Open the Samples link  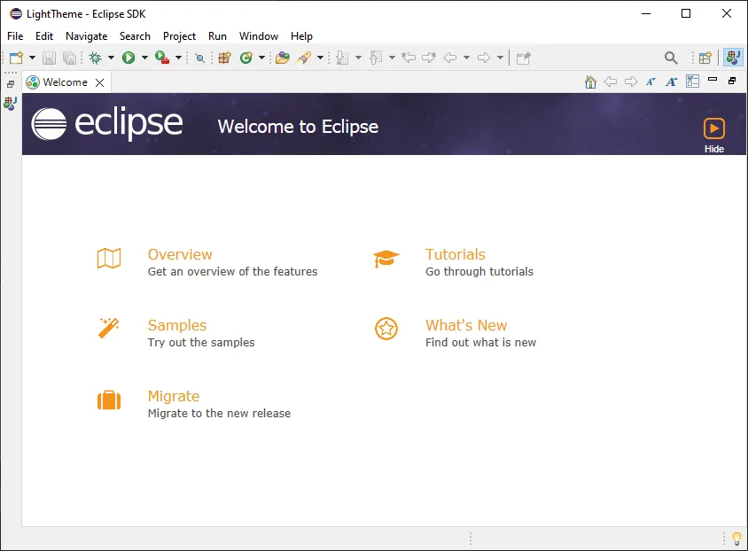coord(177,325)
